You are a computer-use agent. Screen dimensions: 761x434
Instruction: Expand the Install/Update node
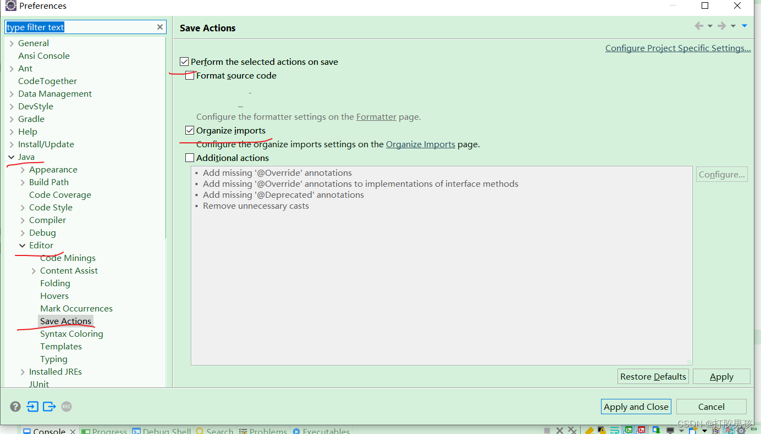(x=12, y=144)
